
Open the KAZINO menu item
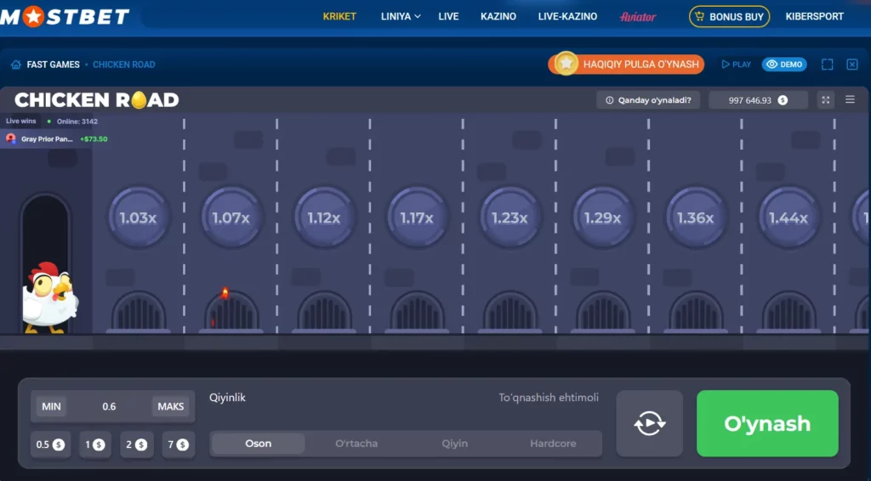point(498,16)
